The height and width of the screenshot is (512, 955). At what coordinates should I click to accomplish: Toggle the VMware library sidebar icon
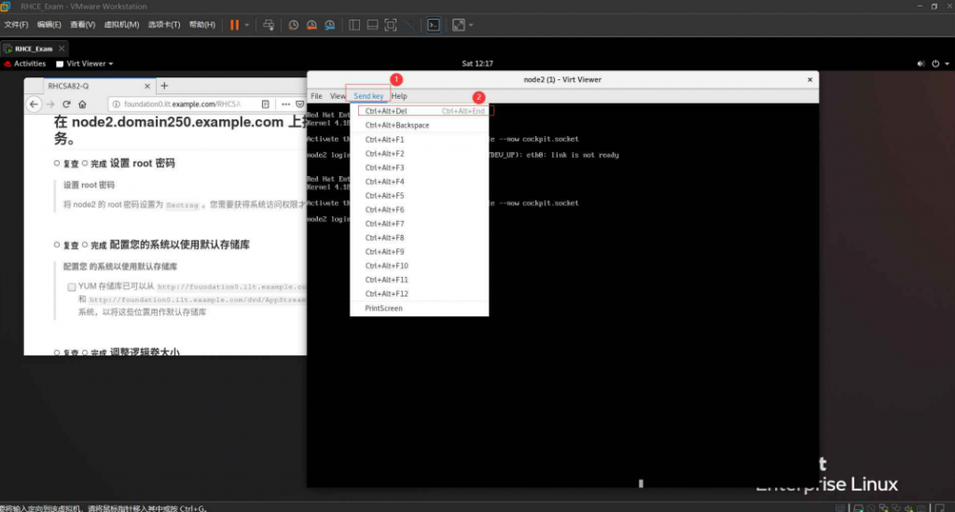[x=354, y=25]
